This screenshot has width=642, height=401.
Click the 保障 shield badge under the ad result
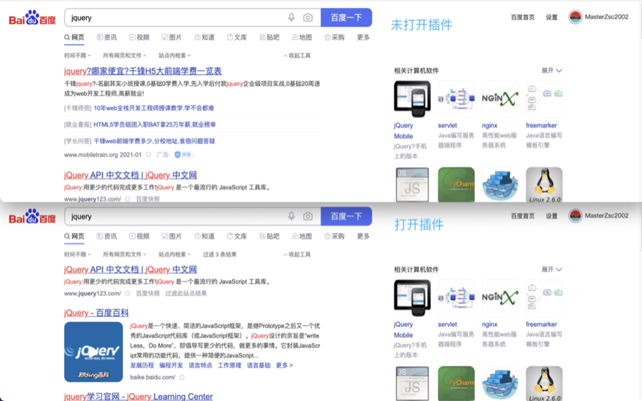pos(184,155)
